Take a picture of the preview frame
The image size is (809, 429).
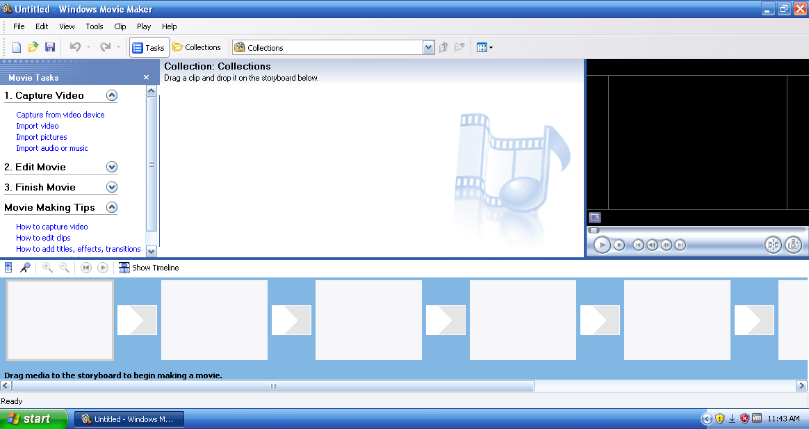794,245
